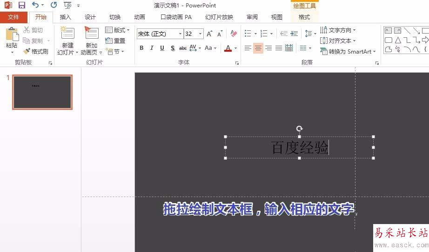Switch to the Transitions (切换) tab

tap(114, 17)
